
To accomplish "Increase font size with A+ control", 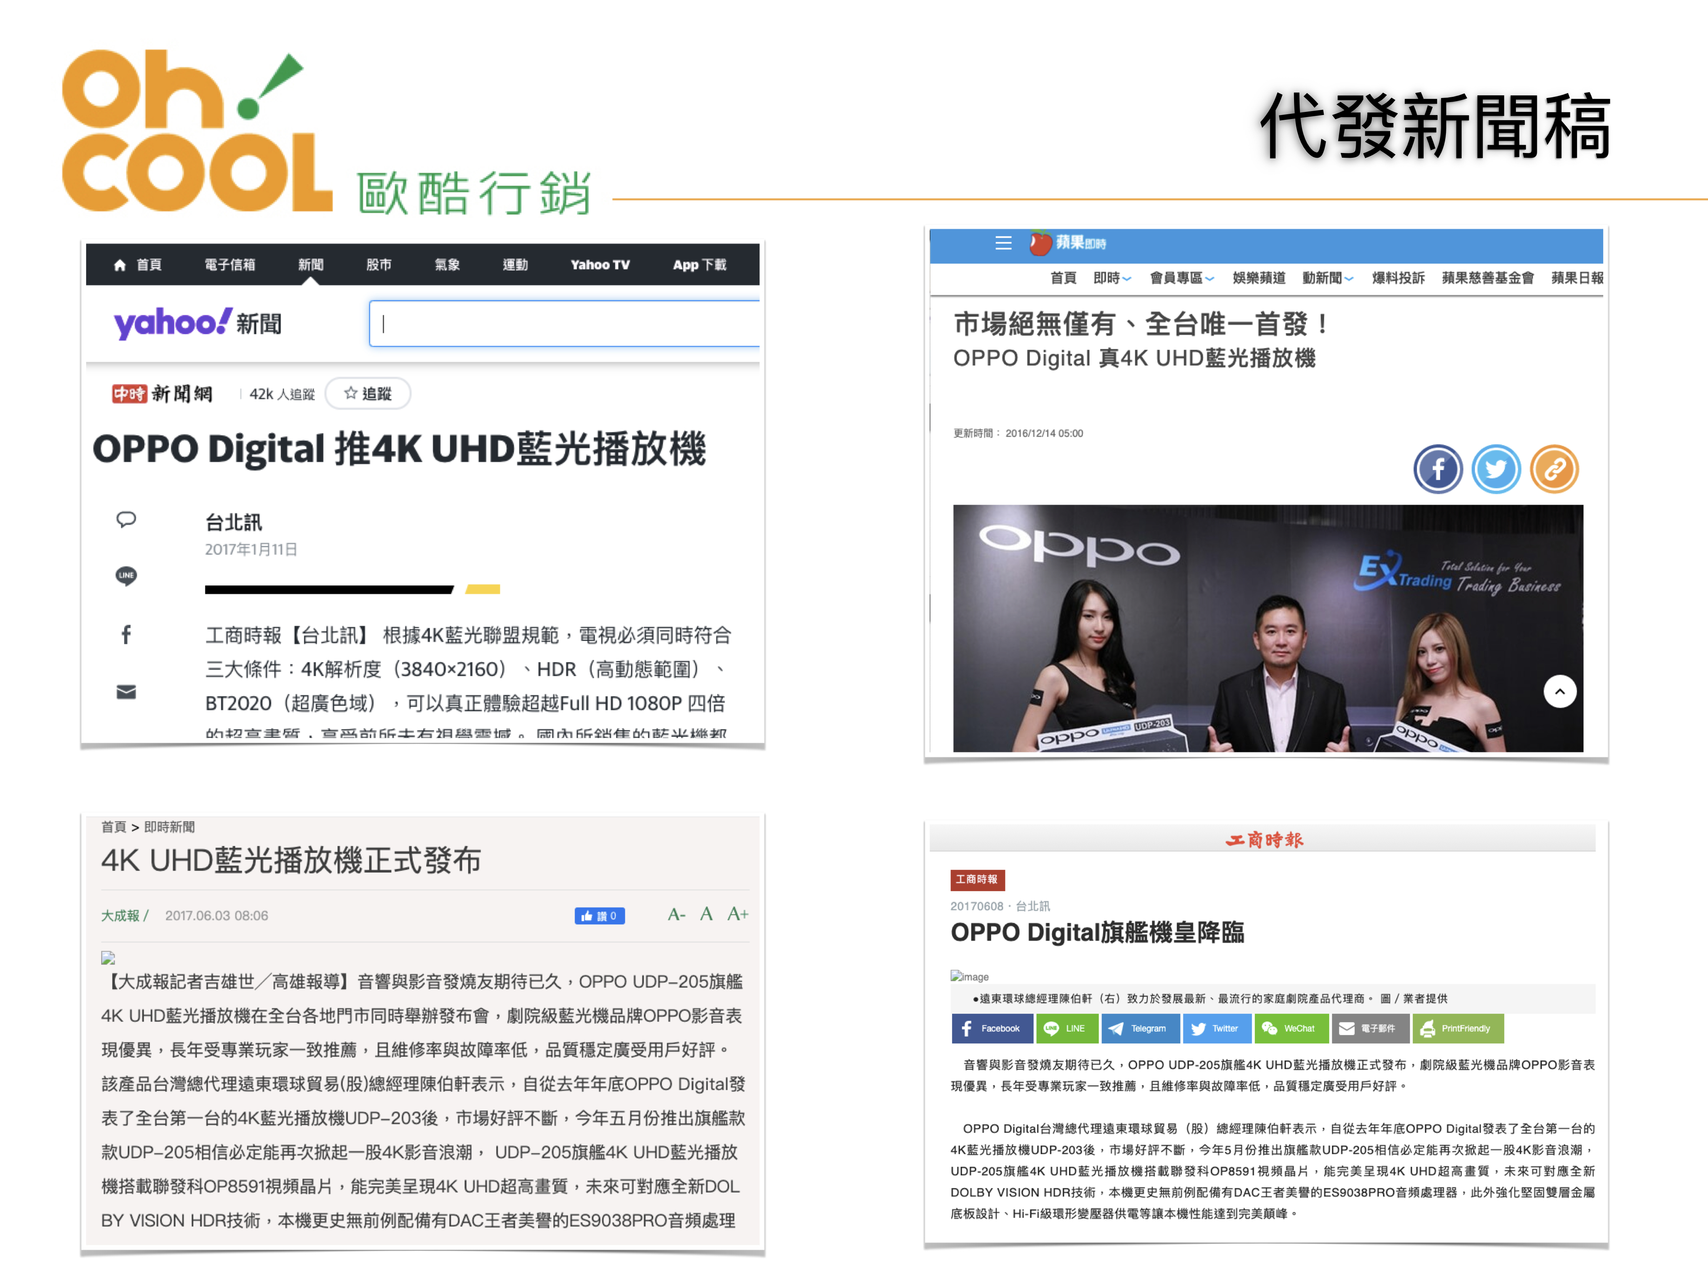I will pyautogui.click(x=737, y=914).
